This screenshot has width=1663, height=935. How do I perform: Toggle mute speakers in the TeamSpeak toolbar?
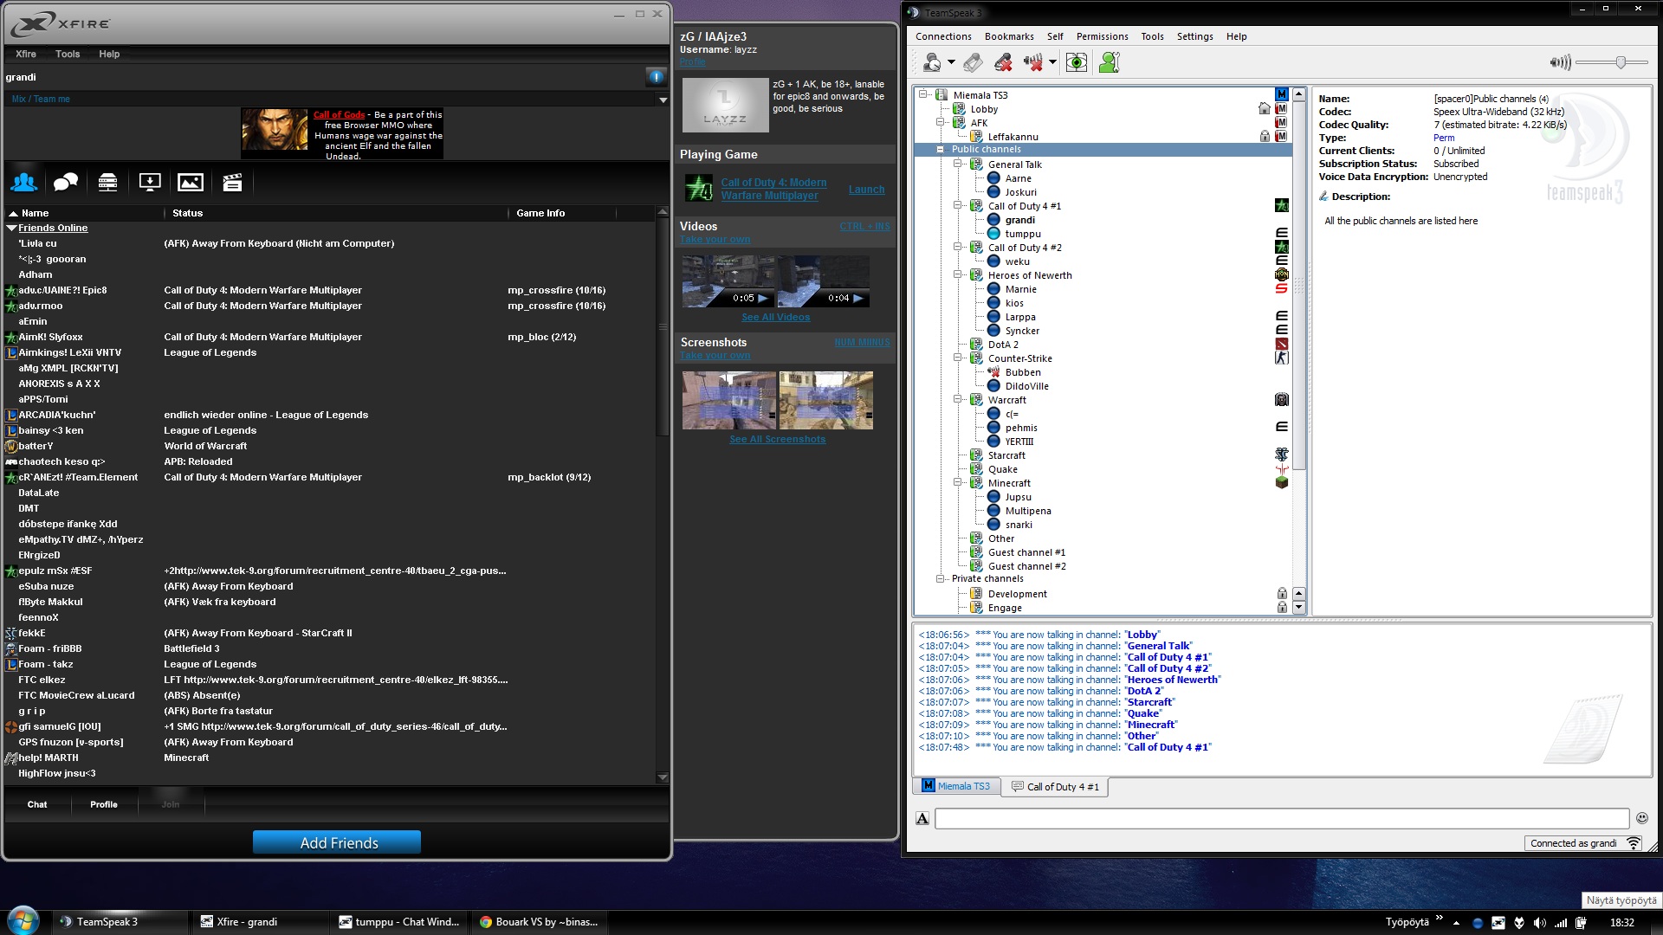pos(1033,62)
